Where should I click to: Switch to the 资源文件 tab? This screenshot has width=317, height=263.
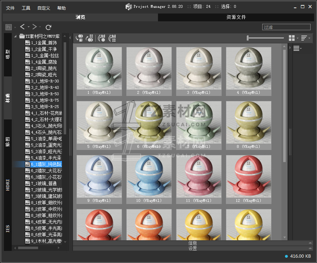click(236, 17)
